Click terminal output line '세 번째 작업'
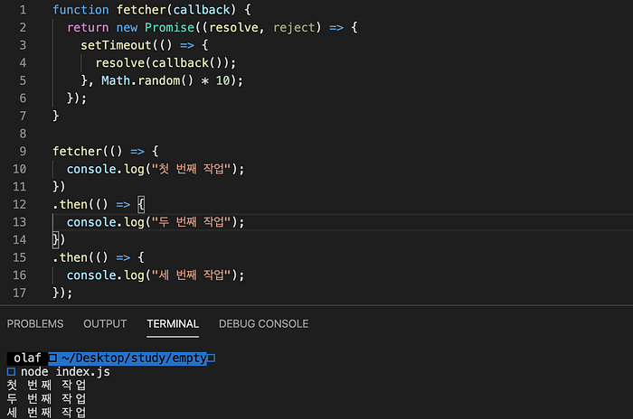This screenshot has height=419, width=633. coord(46,412)
